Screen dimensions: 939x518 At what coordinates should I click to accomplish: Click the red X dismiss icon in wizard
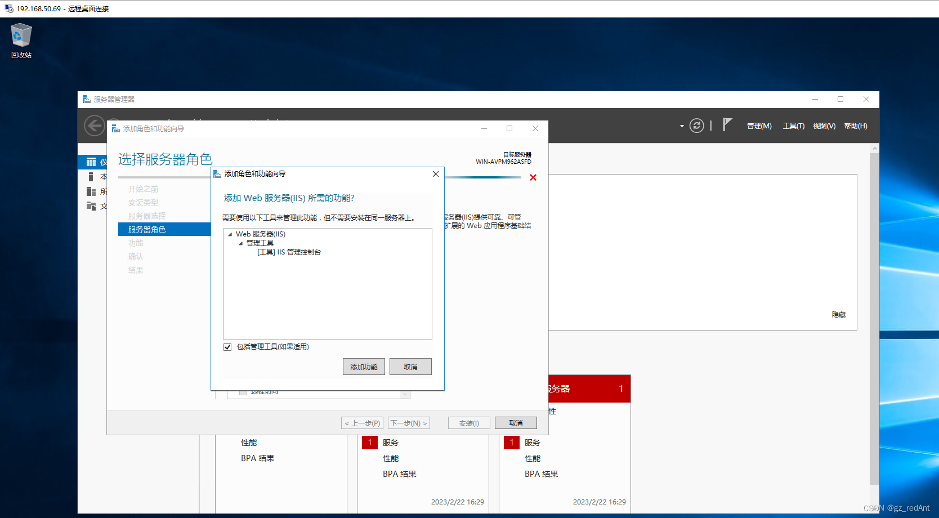[x=533, y=177]
